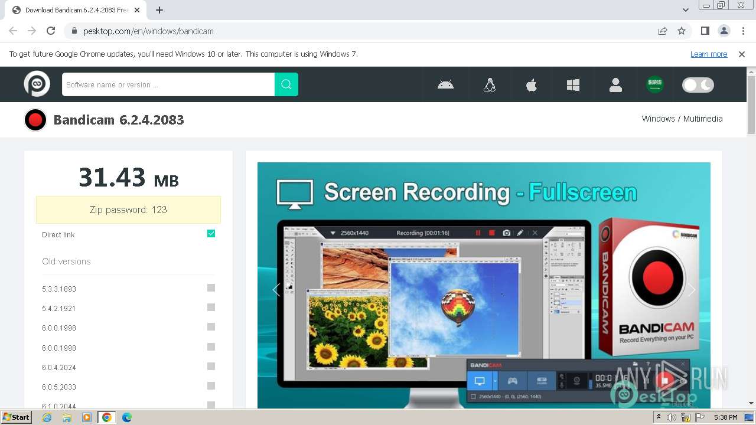Open File Explorer from taskbar

pyautogui.click(x=67, y=417)
